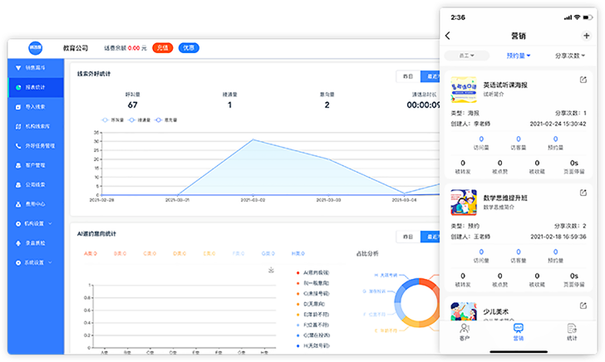The height and width of the screenshot is (362, 605).
Task: Tap the battery status icon on phone
Action: click(588, 17)
